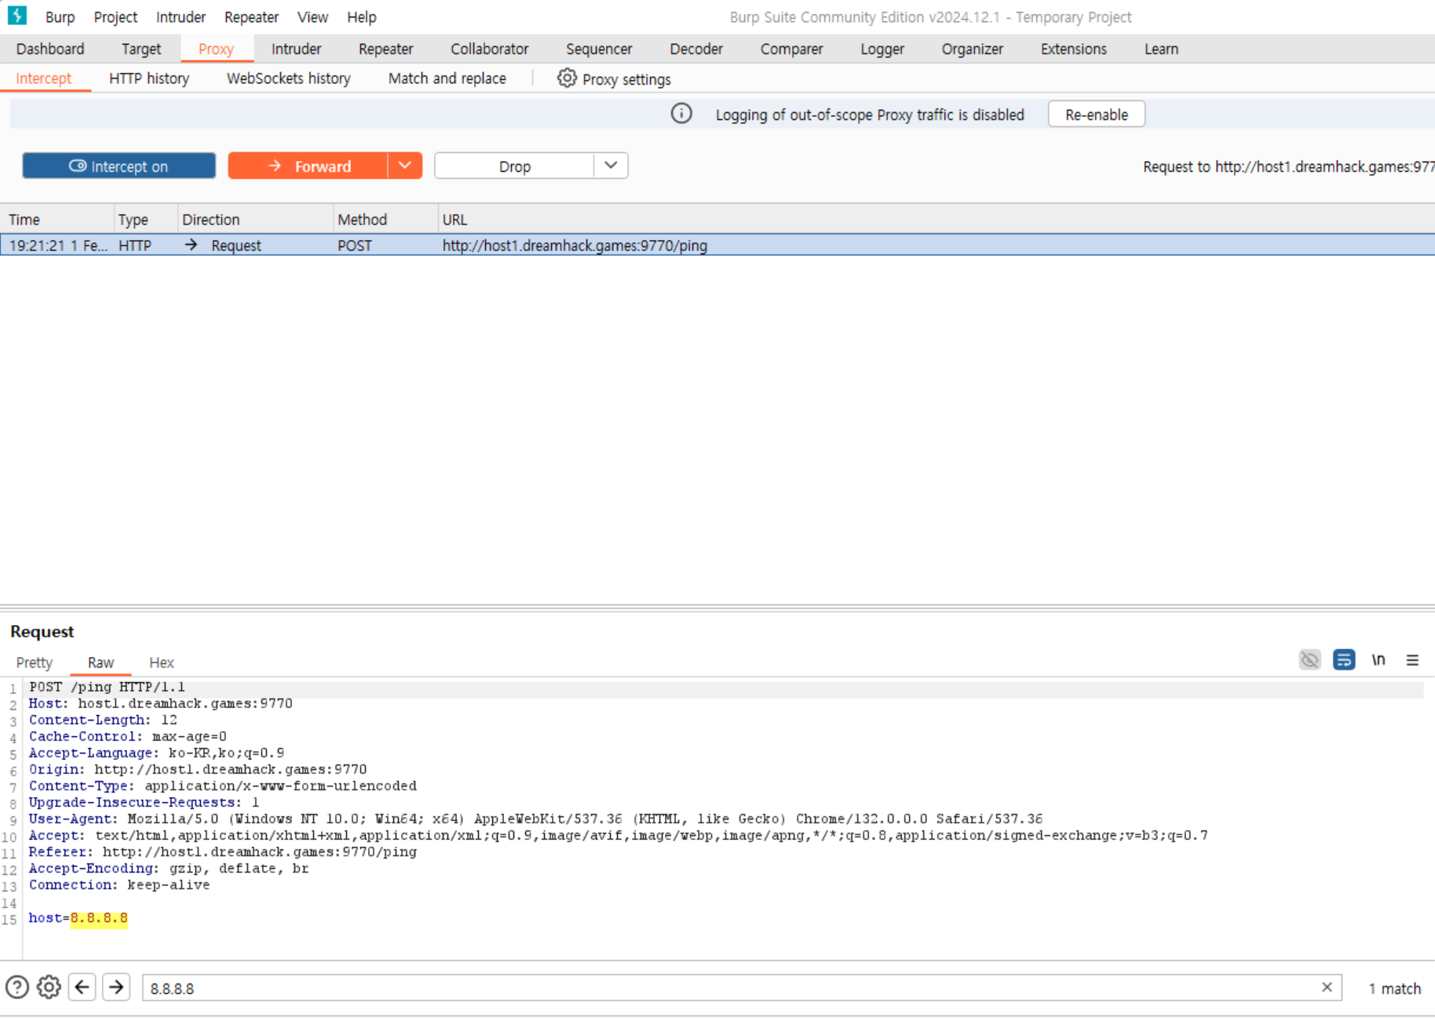Screen dimensions: 1435x1018
Task: Switch to the Target tab
Action: click(141, 49)
